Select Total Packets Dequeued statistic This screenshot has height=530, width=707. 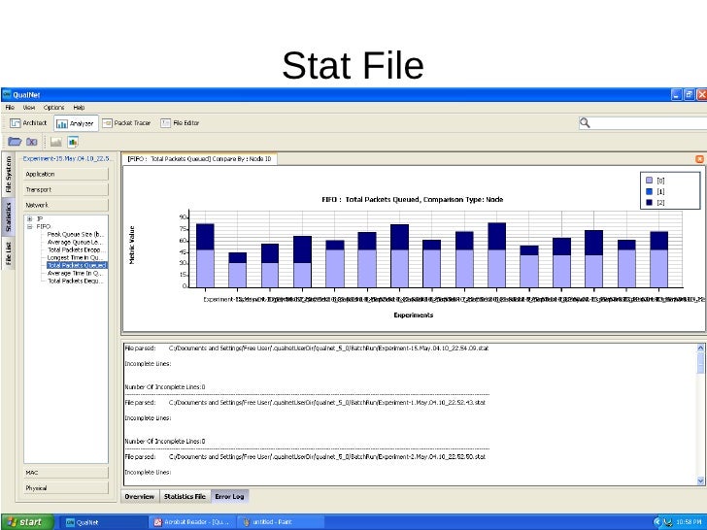(x=76, y=281)
